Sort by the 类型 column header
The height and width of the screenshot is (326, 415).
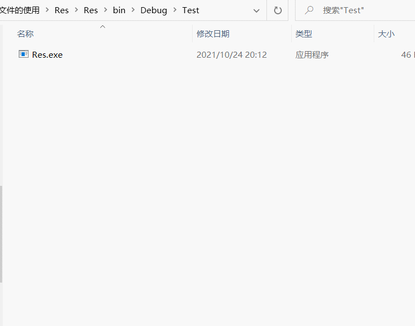coord(304,34)
